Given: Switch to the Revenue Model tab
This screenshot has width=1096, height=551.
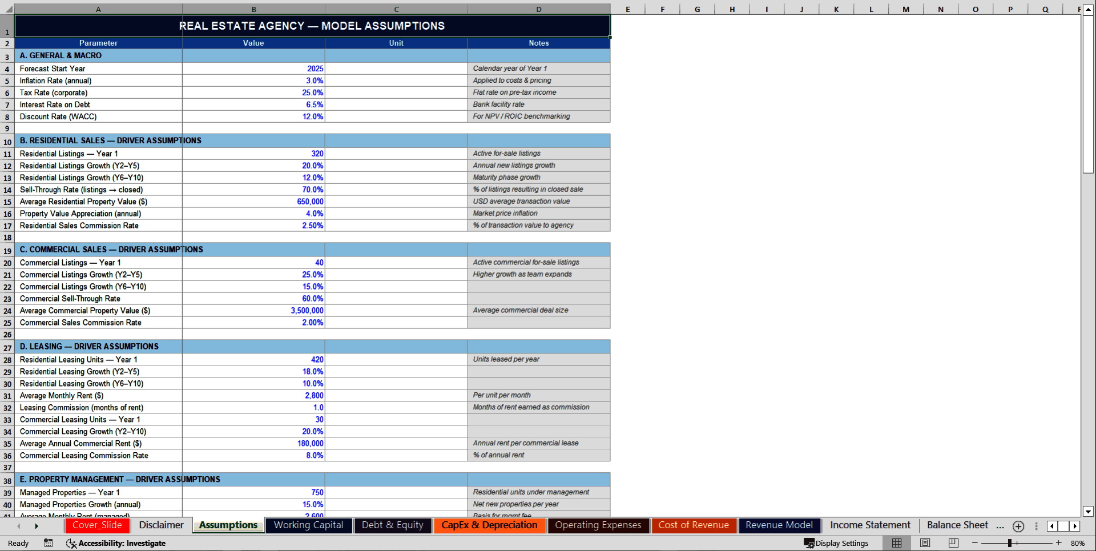Looking at the screenshot, I should [779, 525].
